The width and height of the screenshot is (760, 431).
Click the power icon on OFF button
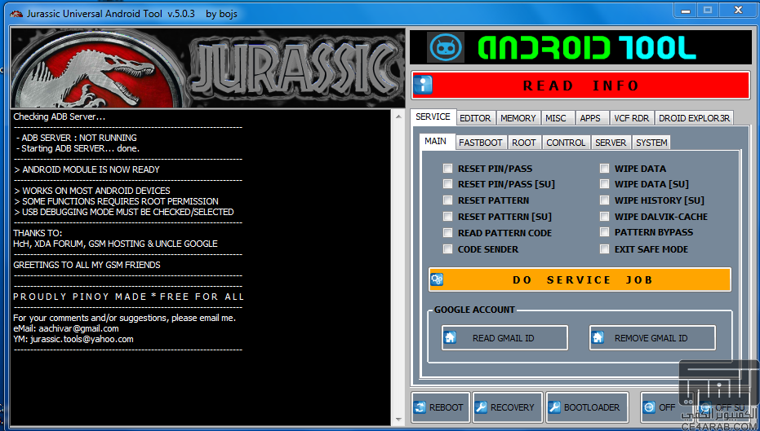(x=649, y=407)
